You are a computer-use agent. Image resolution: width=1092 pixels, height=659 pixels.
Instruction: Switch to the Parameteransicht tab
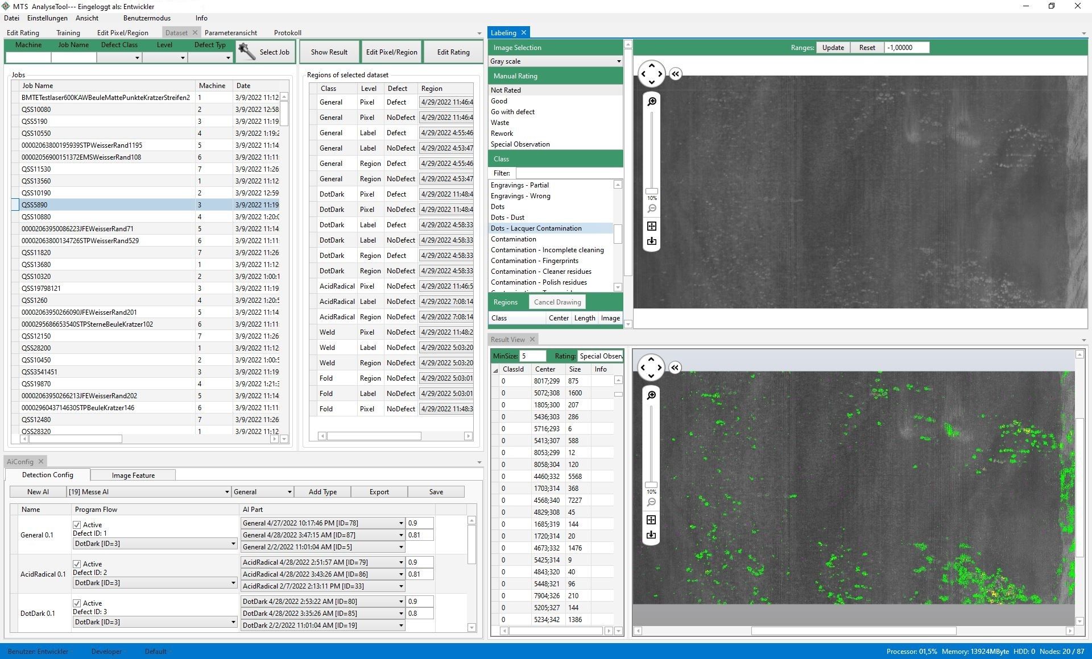(x=230, y=33)
